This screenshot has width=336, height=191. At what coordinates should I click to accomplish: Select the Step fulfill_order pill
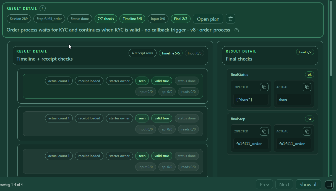49,19
